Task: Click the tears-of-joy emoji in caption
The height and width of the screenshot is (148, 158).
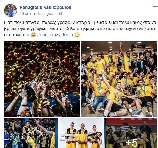Action: pyautogui.click(x=33, y=35)
